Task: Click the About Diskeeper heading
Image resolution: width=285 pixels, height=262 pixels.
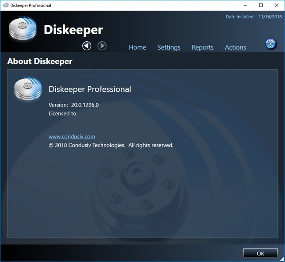Action: (x=40, y=62)
